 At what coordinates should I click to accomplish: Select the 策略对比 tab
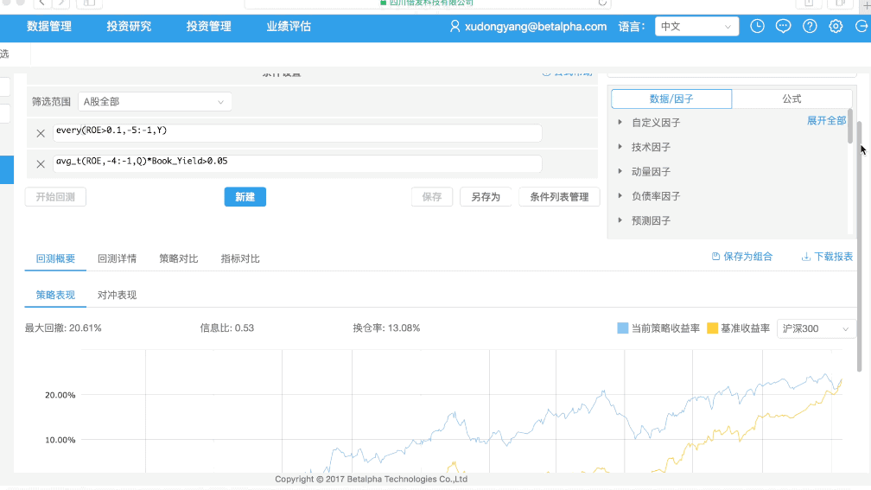coord(179,259)
